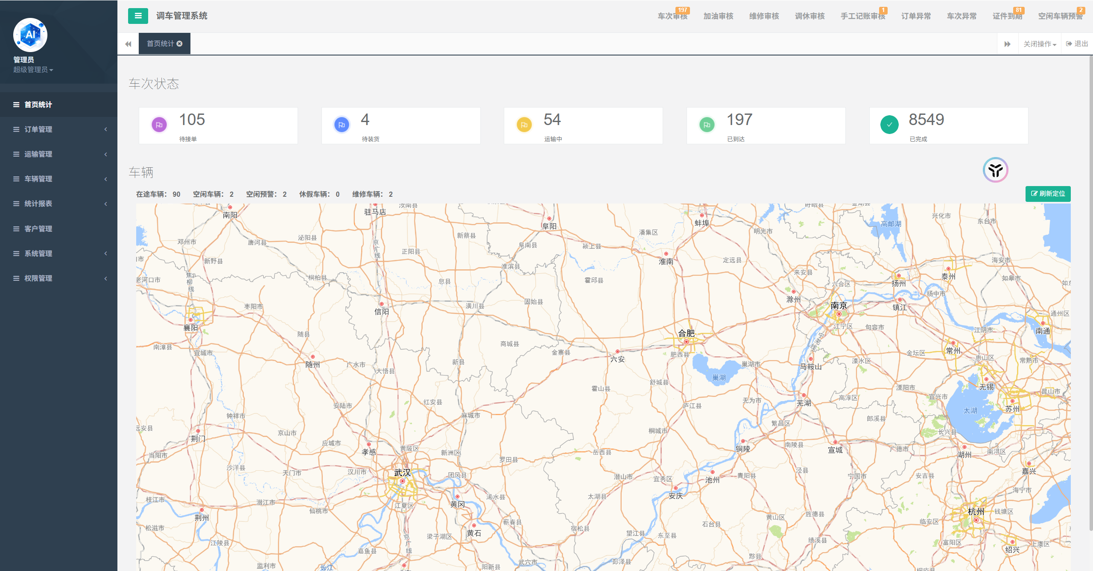Image resolution: width=1093 pixels, height=571 pixels.
Task: Open 空闲车辆预警 notification item
Action: pos(1061,16)
